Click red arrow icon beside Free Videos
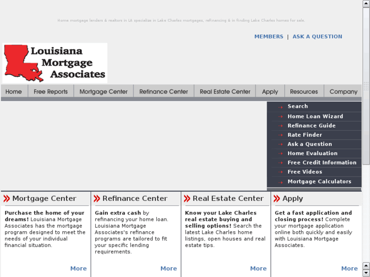The height and width of the screenshot is (277, 370). pyautogui.click(x=280, y=172)
